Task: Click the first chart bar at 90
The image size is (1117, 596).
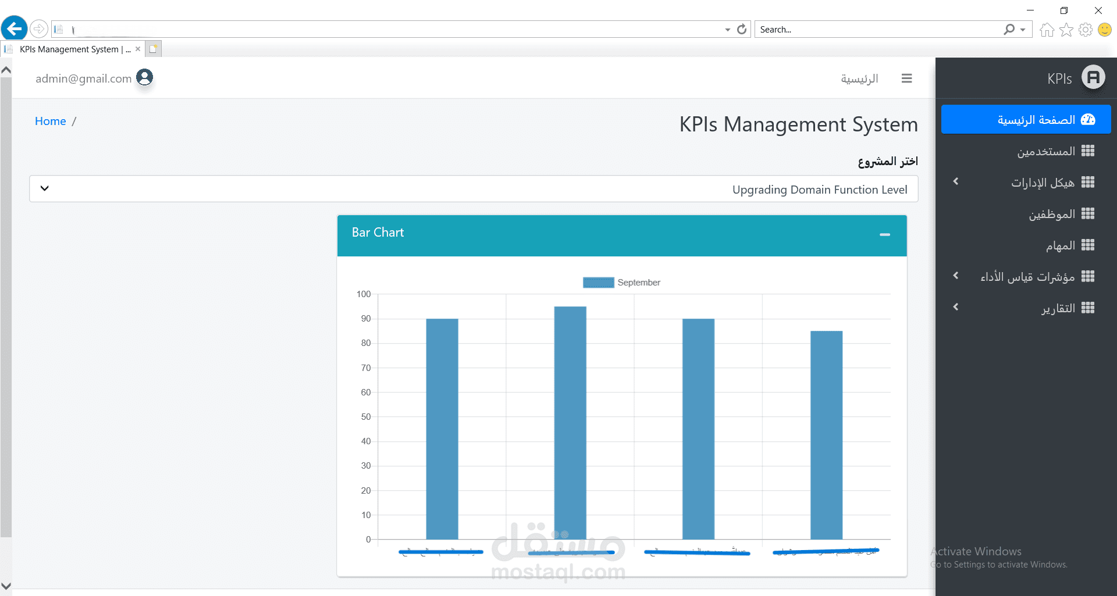Action: click(x=442, y=429)
